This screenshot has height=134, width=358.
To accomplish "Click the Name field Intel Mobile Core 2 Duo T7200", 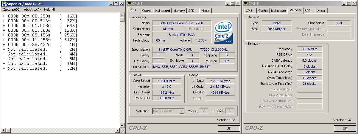I will coord(182,23).
